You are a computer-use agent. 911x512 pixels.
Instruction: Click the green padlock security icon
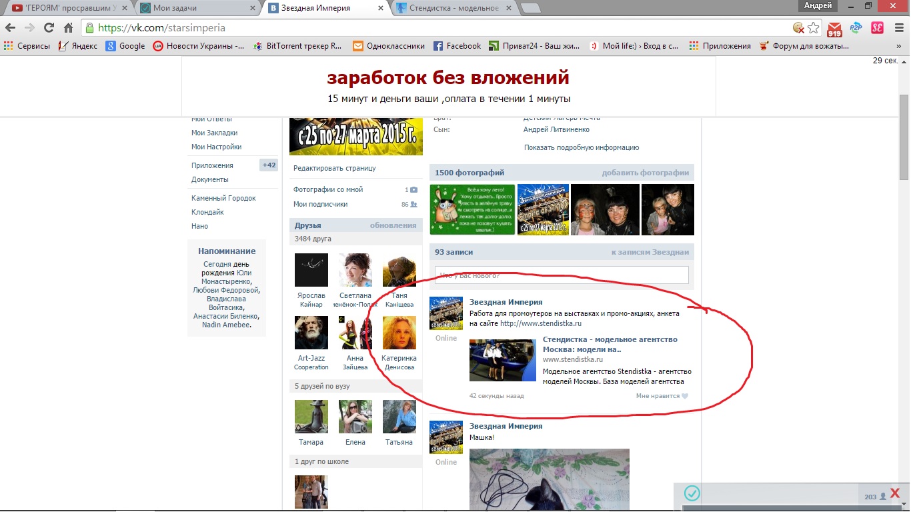(90, 28)
